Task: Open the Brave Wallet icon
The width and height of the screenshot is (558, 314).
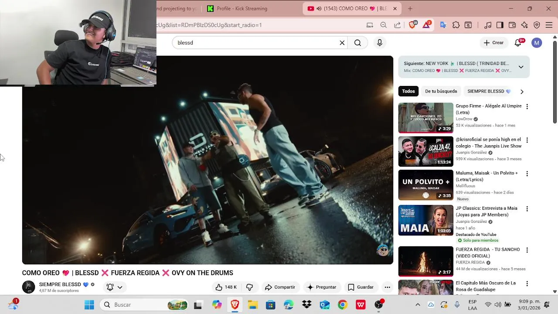Action: [512, 25]
